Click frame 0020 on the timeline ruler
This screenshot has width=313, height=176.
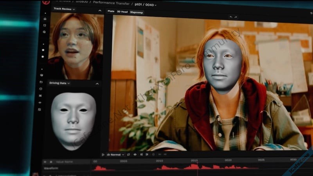pyautogui.click(x=227, y=160)
